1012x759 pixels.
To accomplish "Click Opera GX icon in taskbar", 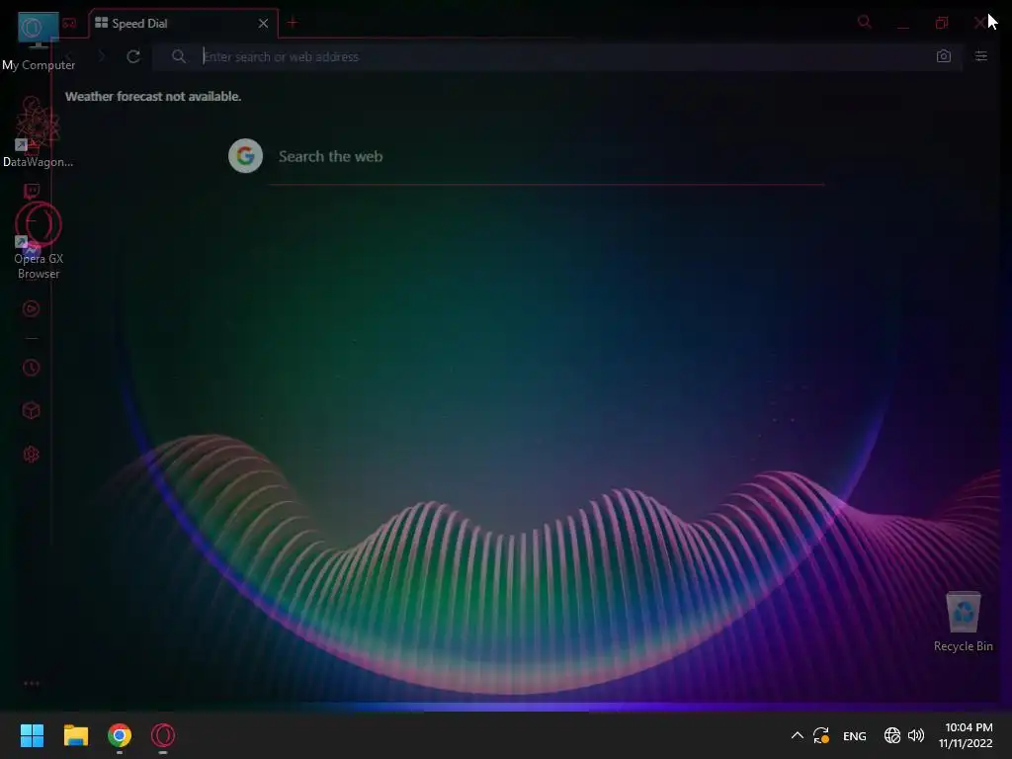I will 163,735.
